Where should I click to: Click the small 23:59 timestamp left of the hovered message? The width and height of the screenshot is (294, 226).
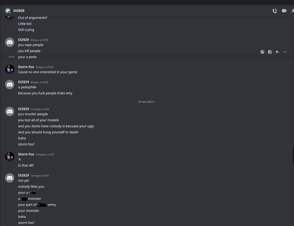pos(11,57)
